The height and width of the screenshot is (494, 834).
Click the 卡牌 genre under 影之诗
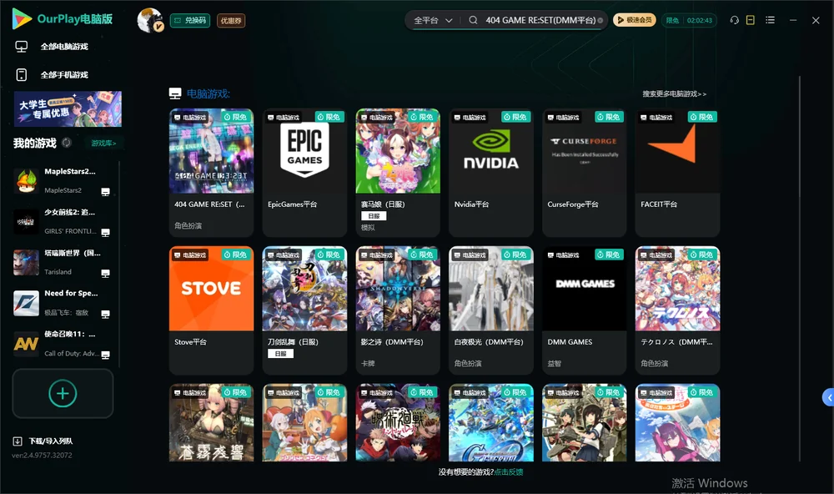pos(368,363)
